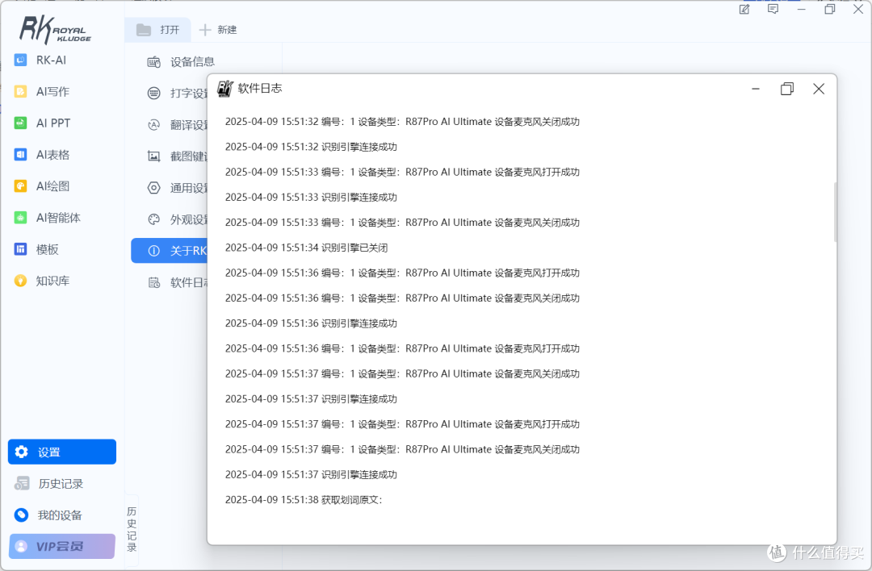Minimize the 软件日志 log dialog

(756, 89)
